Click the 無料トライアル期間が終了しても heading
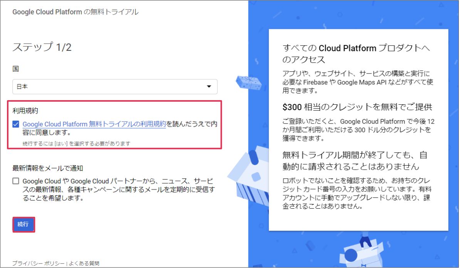The image size is (460, 268). 355,161
